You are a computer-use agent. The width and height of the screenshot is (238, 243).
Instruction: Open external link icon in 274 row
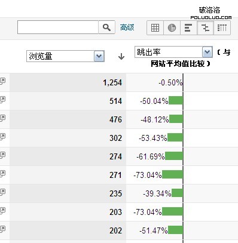[x=2, y=155]
